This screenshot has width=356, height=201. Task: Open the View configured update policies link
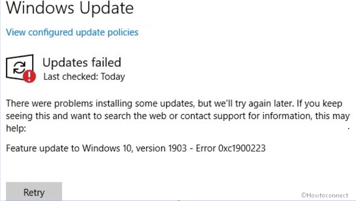[x=72, y=32]
